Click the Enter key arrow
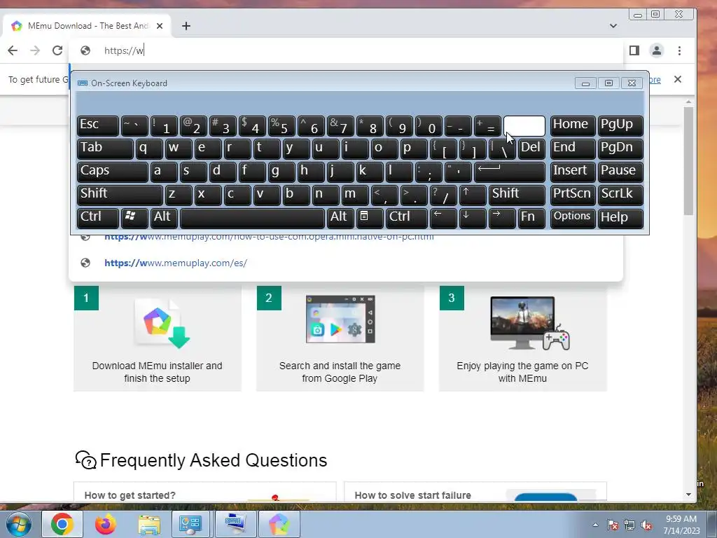Viewport: 717px width, 538px height. 510,172
